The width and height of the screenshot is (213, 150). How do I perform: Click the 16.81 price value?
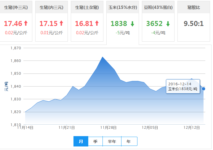click(84, 24)
